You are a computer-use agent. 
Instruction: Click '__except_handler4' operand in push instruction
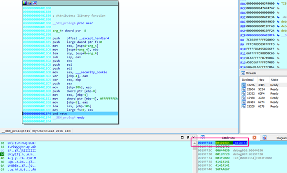tap(94, 38)
